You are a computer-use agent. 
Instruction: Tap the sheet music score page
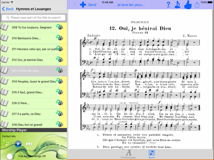pos(140,79)
